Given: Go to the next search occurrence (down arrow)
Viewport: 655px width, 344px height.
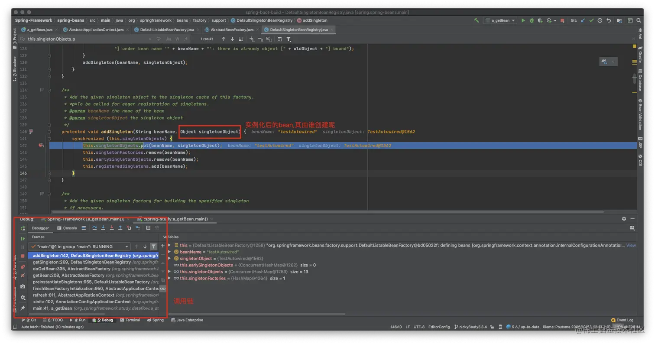Looking at the screenshot, I should 232,39.
